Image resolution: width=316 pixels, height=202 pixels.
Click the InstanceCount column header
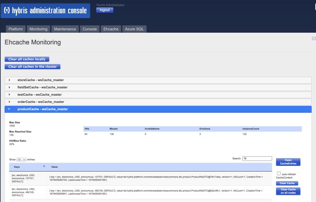click(x=251, y=129)
